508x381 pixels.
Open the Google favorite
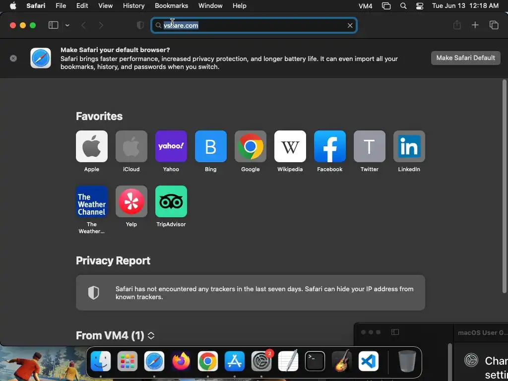tap(251, 146)
